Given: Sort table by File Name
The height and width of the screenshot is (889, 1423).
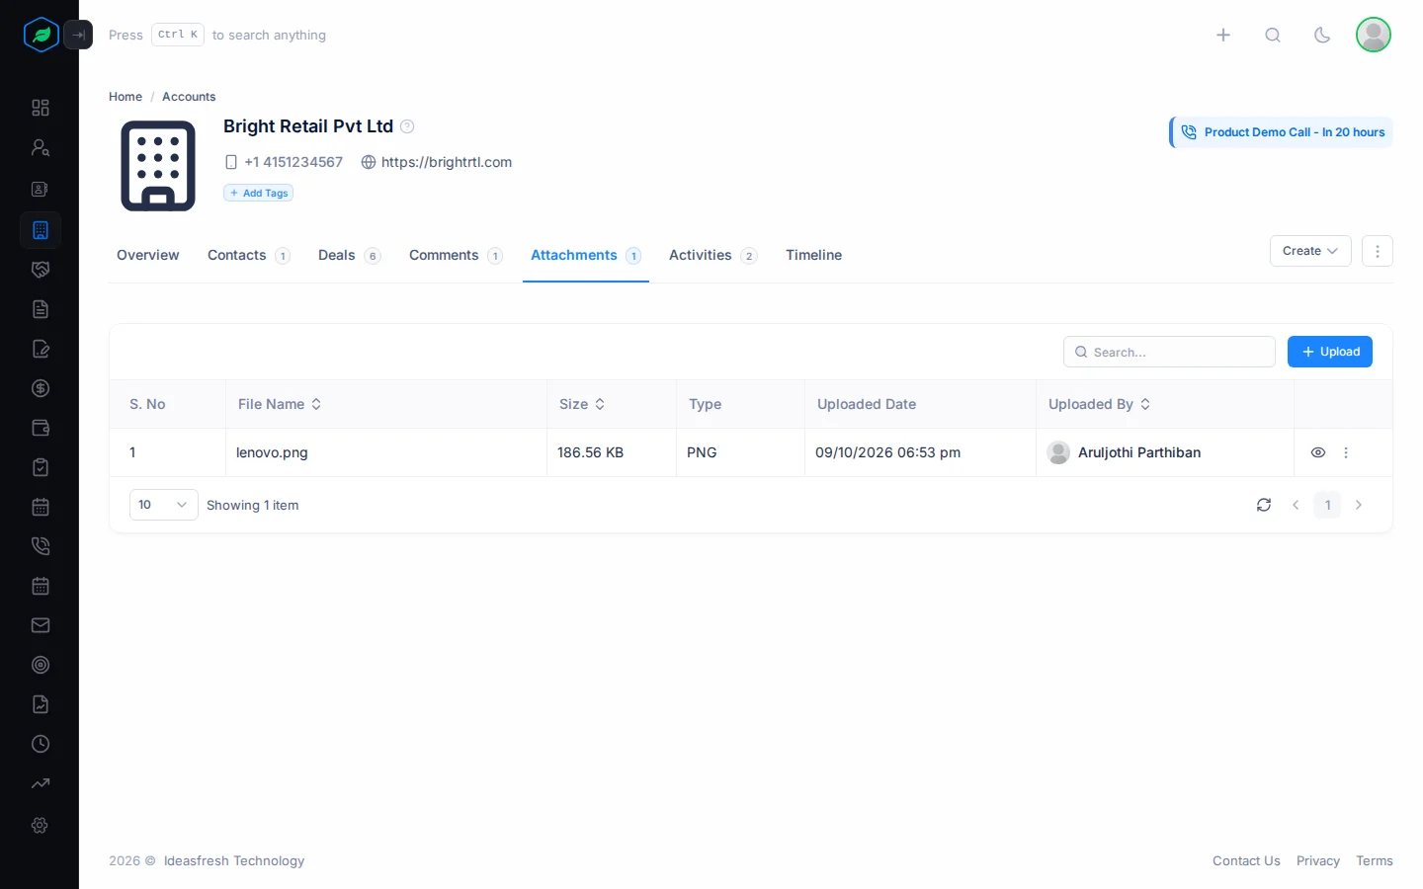Looking at the screenshot, I should [280, 404].
